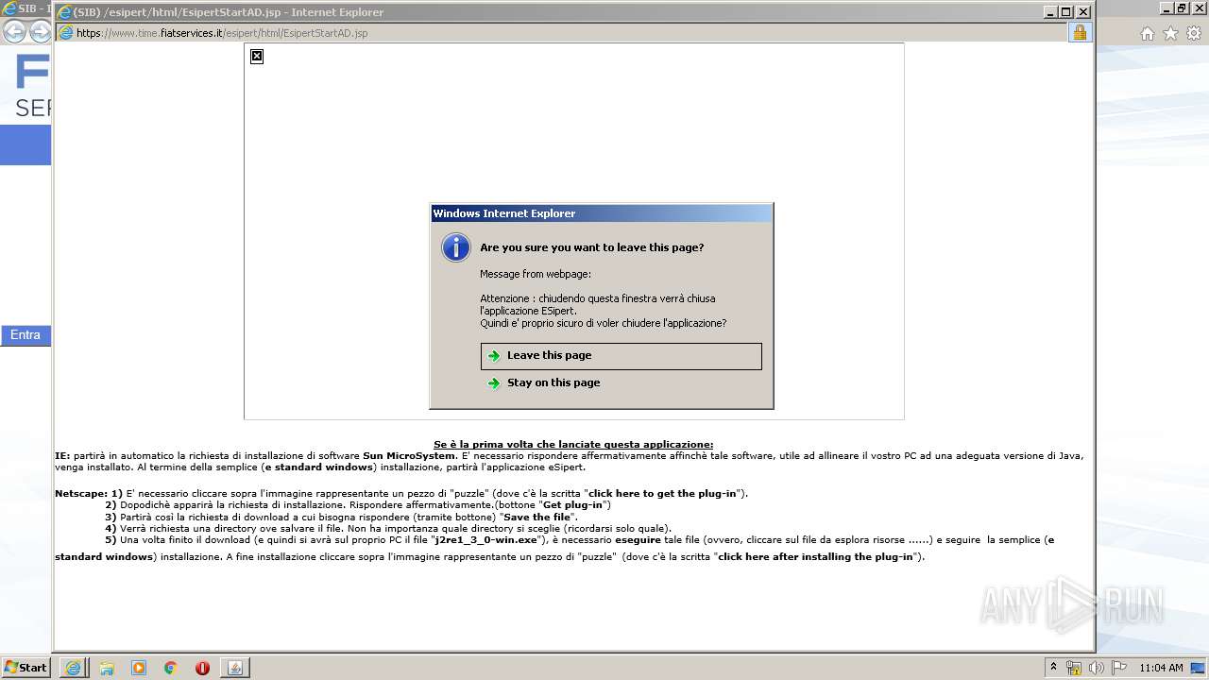Open the Home icon in background IE window
Screen dimensions: 1209x680
coord(1148,33)
